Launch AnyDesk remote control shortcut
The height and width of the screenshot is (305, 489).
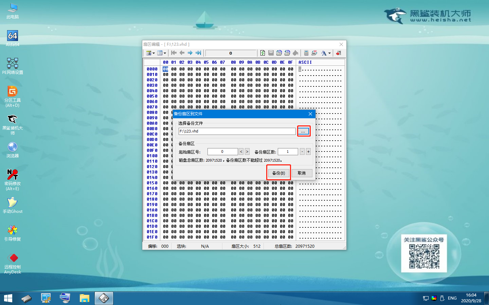click(13, 263)
